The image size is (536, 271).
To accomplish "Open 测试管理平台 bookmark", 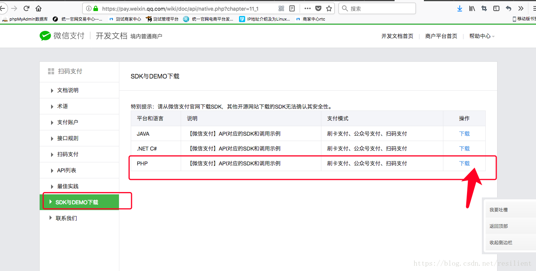I will [x=162, y=19].
